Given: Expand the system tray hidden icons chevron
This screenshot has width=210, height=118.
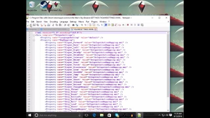Looking at the screenshot, I should (x=159, y=115).
